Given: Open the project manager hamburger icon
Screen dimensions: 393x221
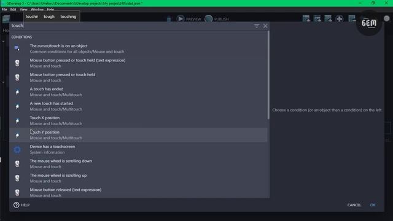Looking at the screenshot, I should (x=6, y=19).
